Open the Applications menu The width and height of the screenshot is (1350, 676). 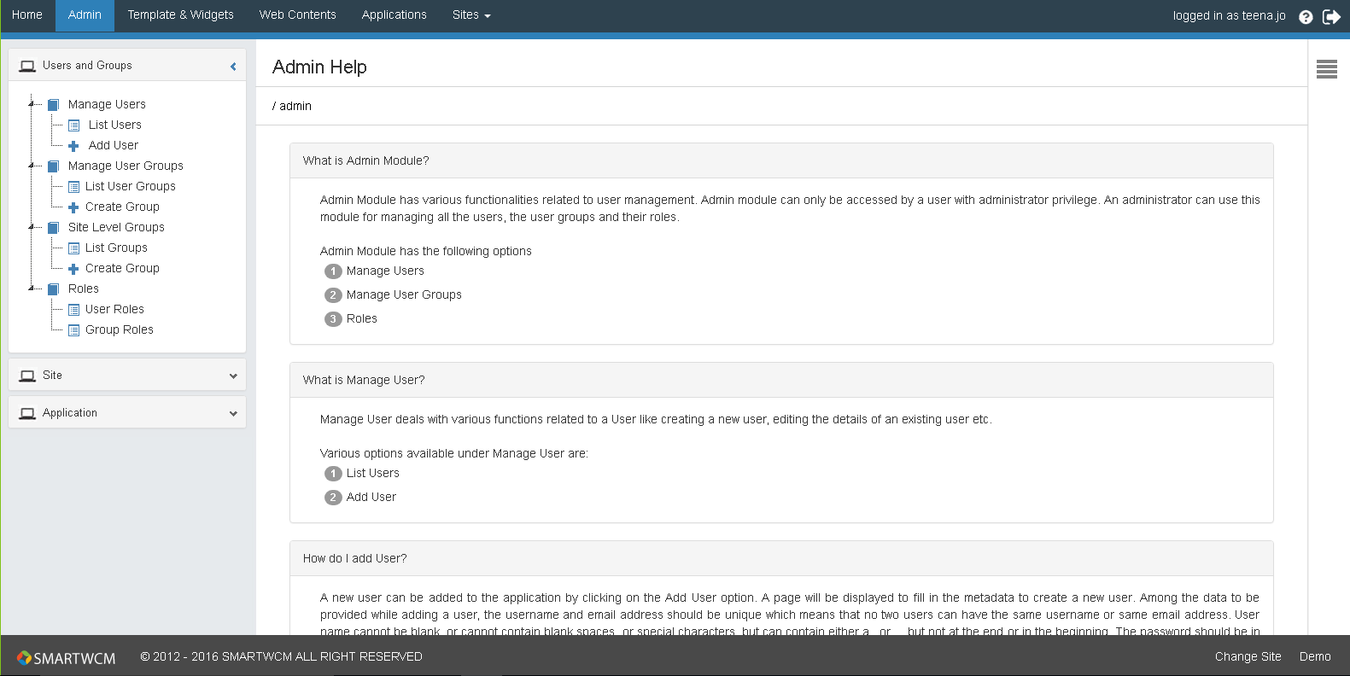point(394,15)
